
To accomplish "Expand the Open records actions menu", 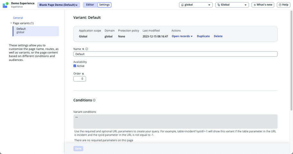I will click(182, 36).
